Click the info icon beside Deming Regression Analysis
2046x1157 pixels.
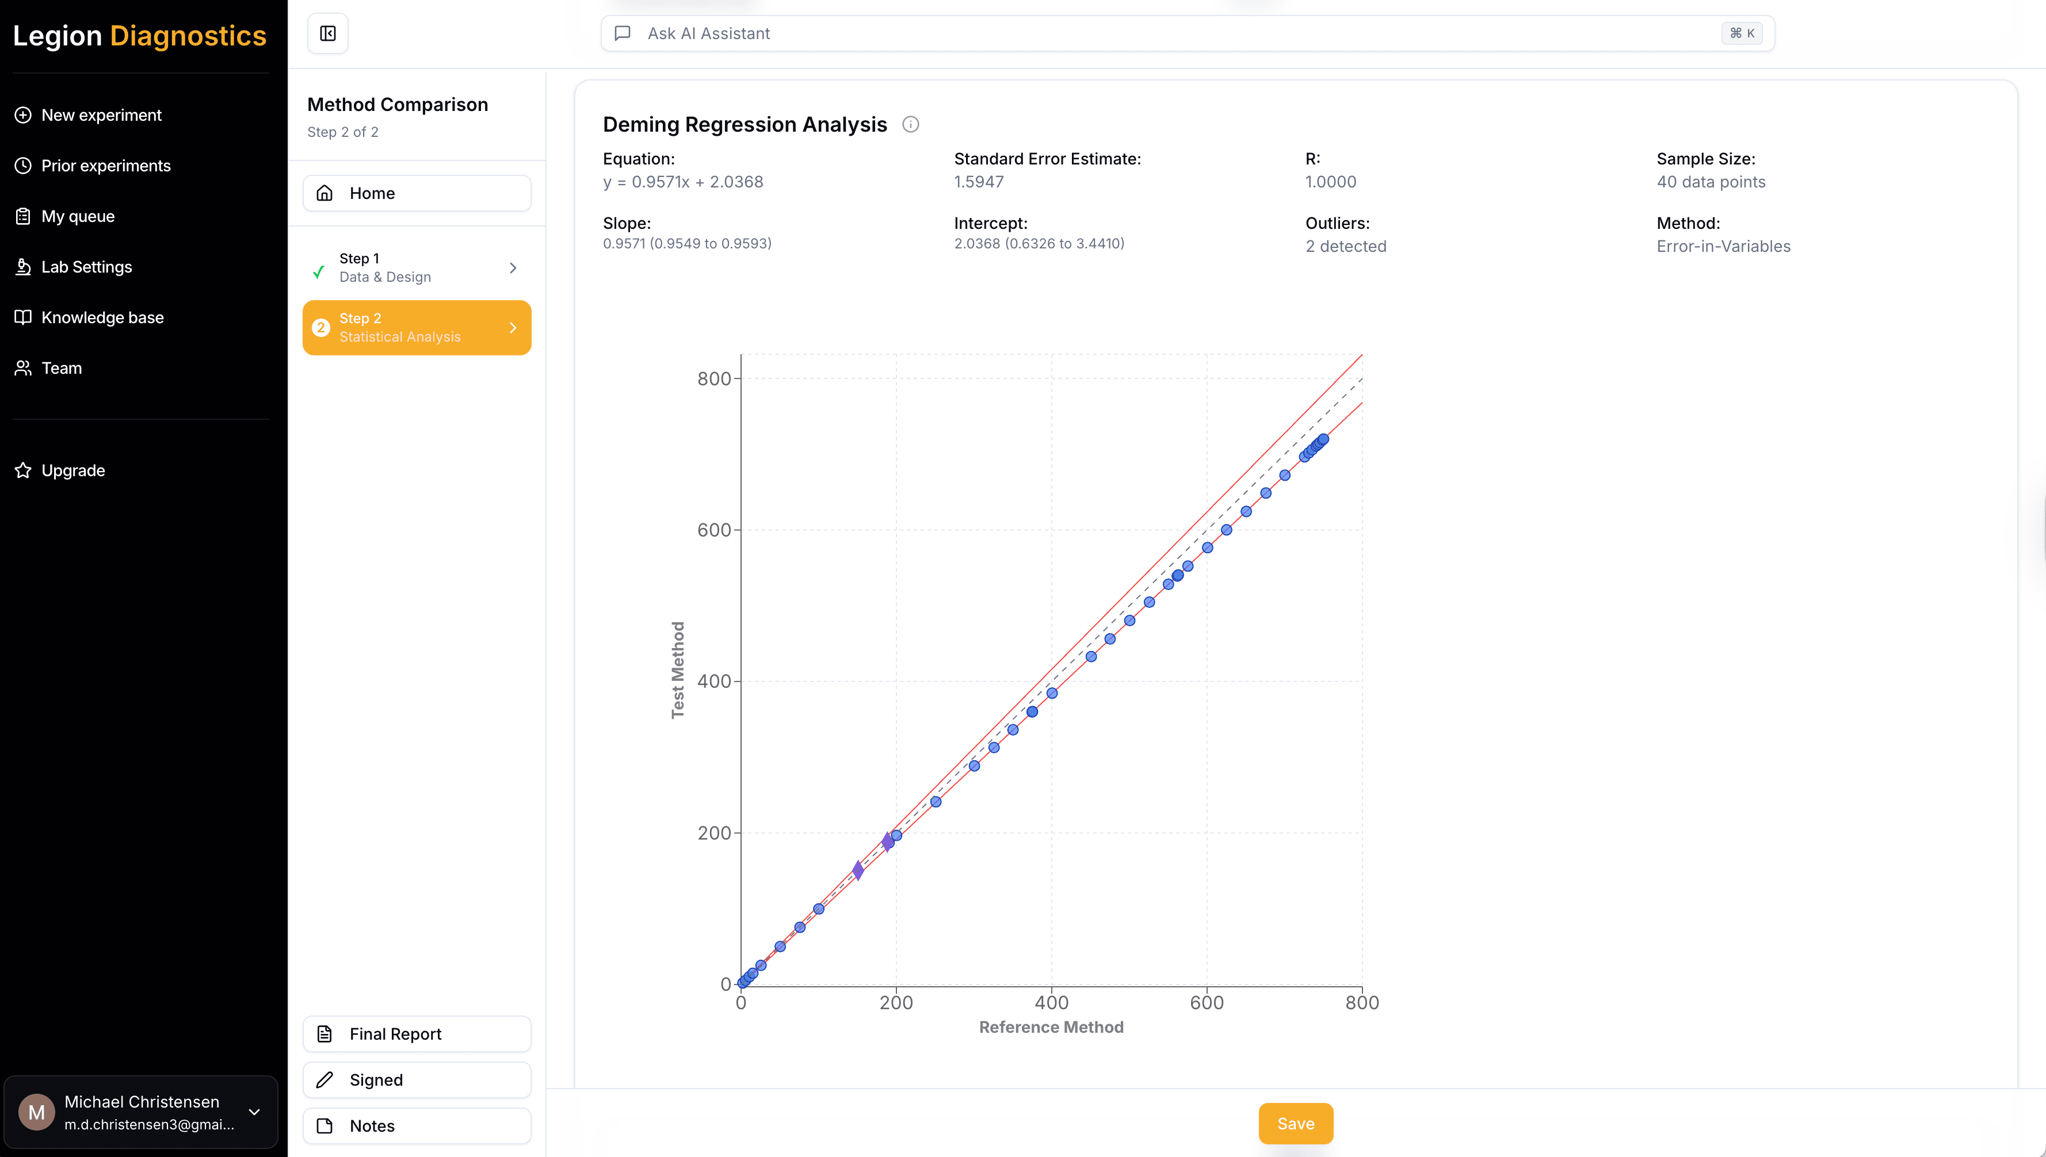coord(911,124)
